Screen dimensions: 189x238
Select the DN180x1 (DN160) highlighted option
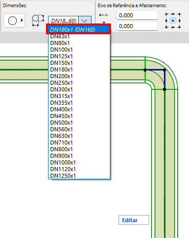79,30
